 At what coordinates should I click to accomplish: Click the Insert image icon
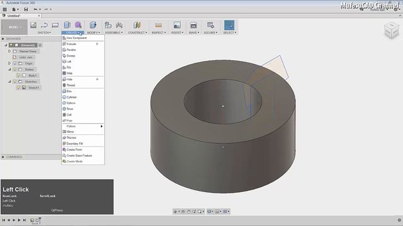(x=177, y=25)
